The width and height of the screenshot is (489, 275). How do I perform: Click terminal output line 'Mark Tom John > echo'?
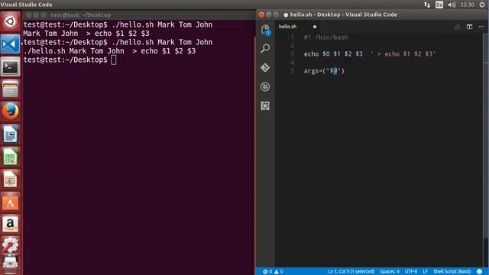(x=86, y=34)
